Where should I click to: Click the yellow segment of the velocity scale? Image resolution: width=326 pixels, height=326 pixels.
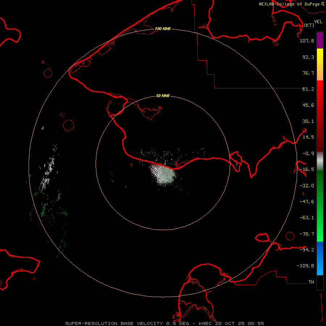tap(320, 56)
